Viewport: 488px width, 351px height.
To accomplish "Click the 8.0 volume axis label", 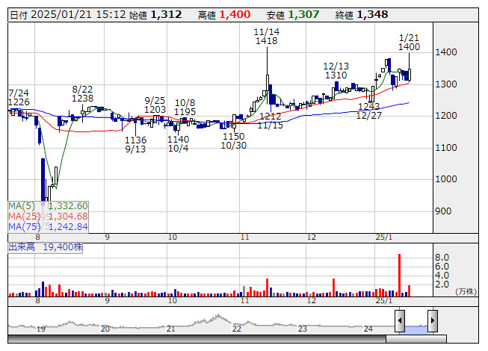I will [x=442, y=258].
